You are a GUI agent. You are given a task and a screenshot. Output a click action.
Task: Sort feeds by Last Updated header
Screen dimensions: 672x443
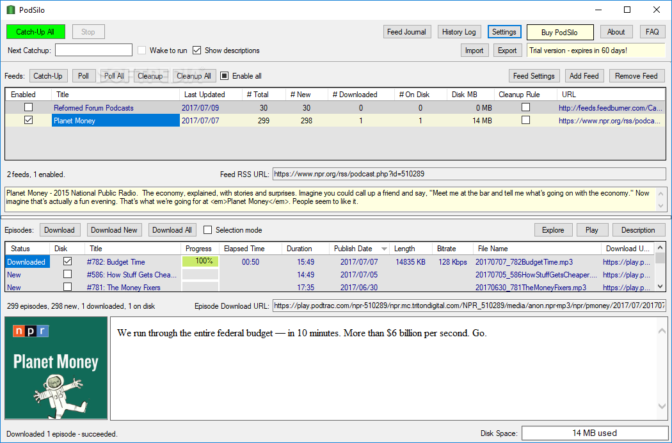(x=211, y=95)
